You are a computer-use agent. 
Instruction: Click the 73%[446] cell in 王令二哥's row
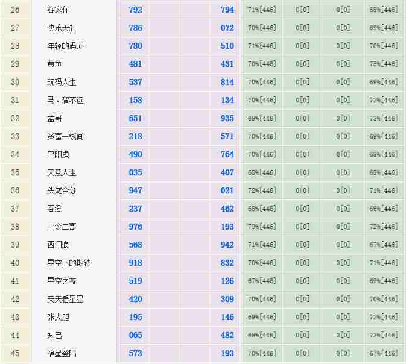[262, 227]
